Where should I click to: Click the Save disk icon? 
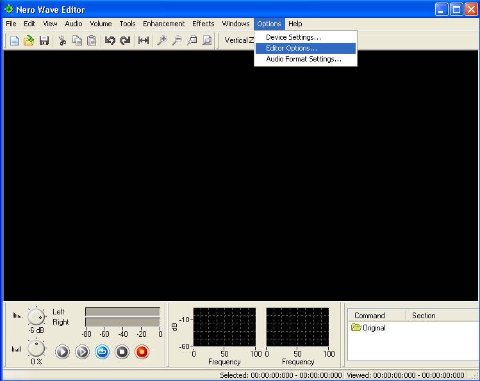tap(44, 40)
